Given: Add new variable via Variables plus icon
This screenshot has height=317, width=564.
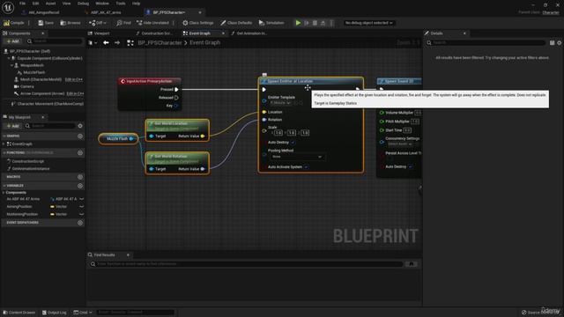Looking at the screenshot, I should (x=80, y=186).
